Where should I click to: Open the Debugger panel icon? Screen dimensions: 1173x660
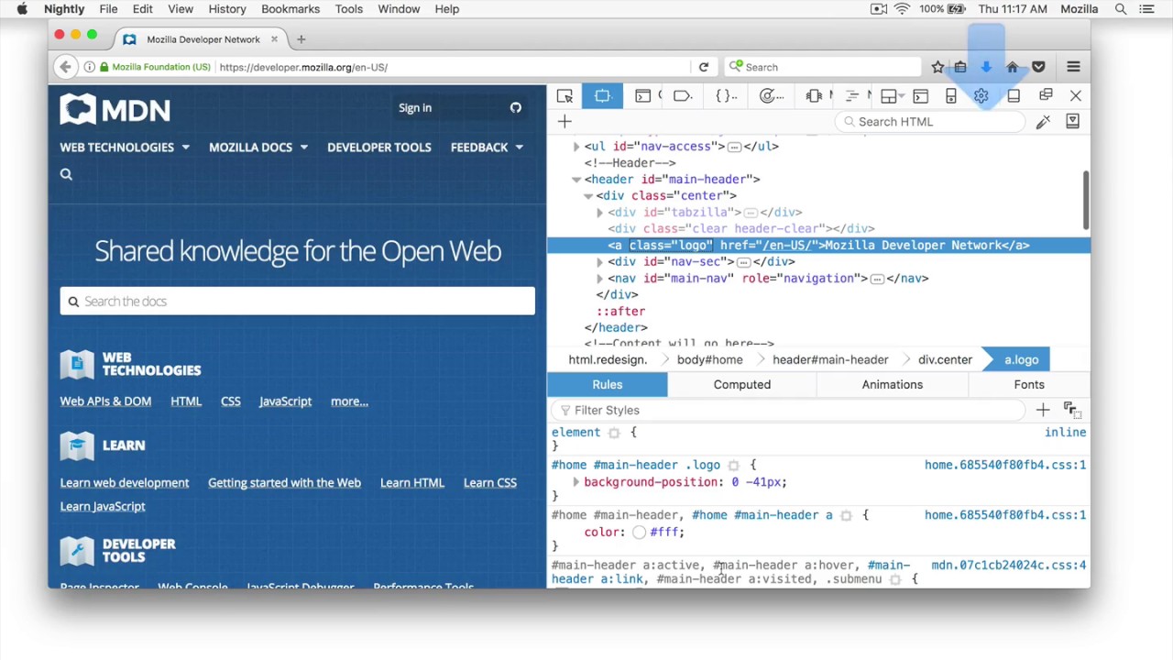pos(683,96)
